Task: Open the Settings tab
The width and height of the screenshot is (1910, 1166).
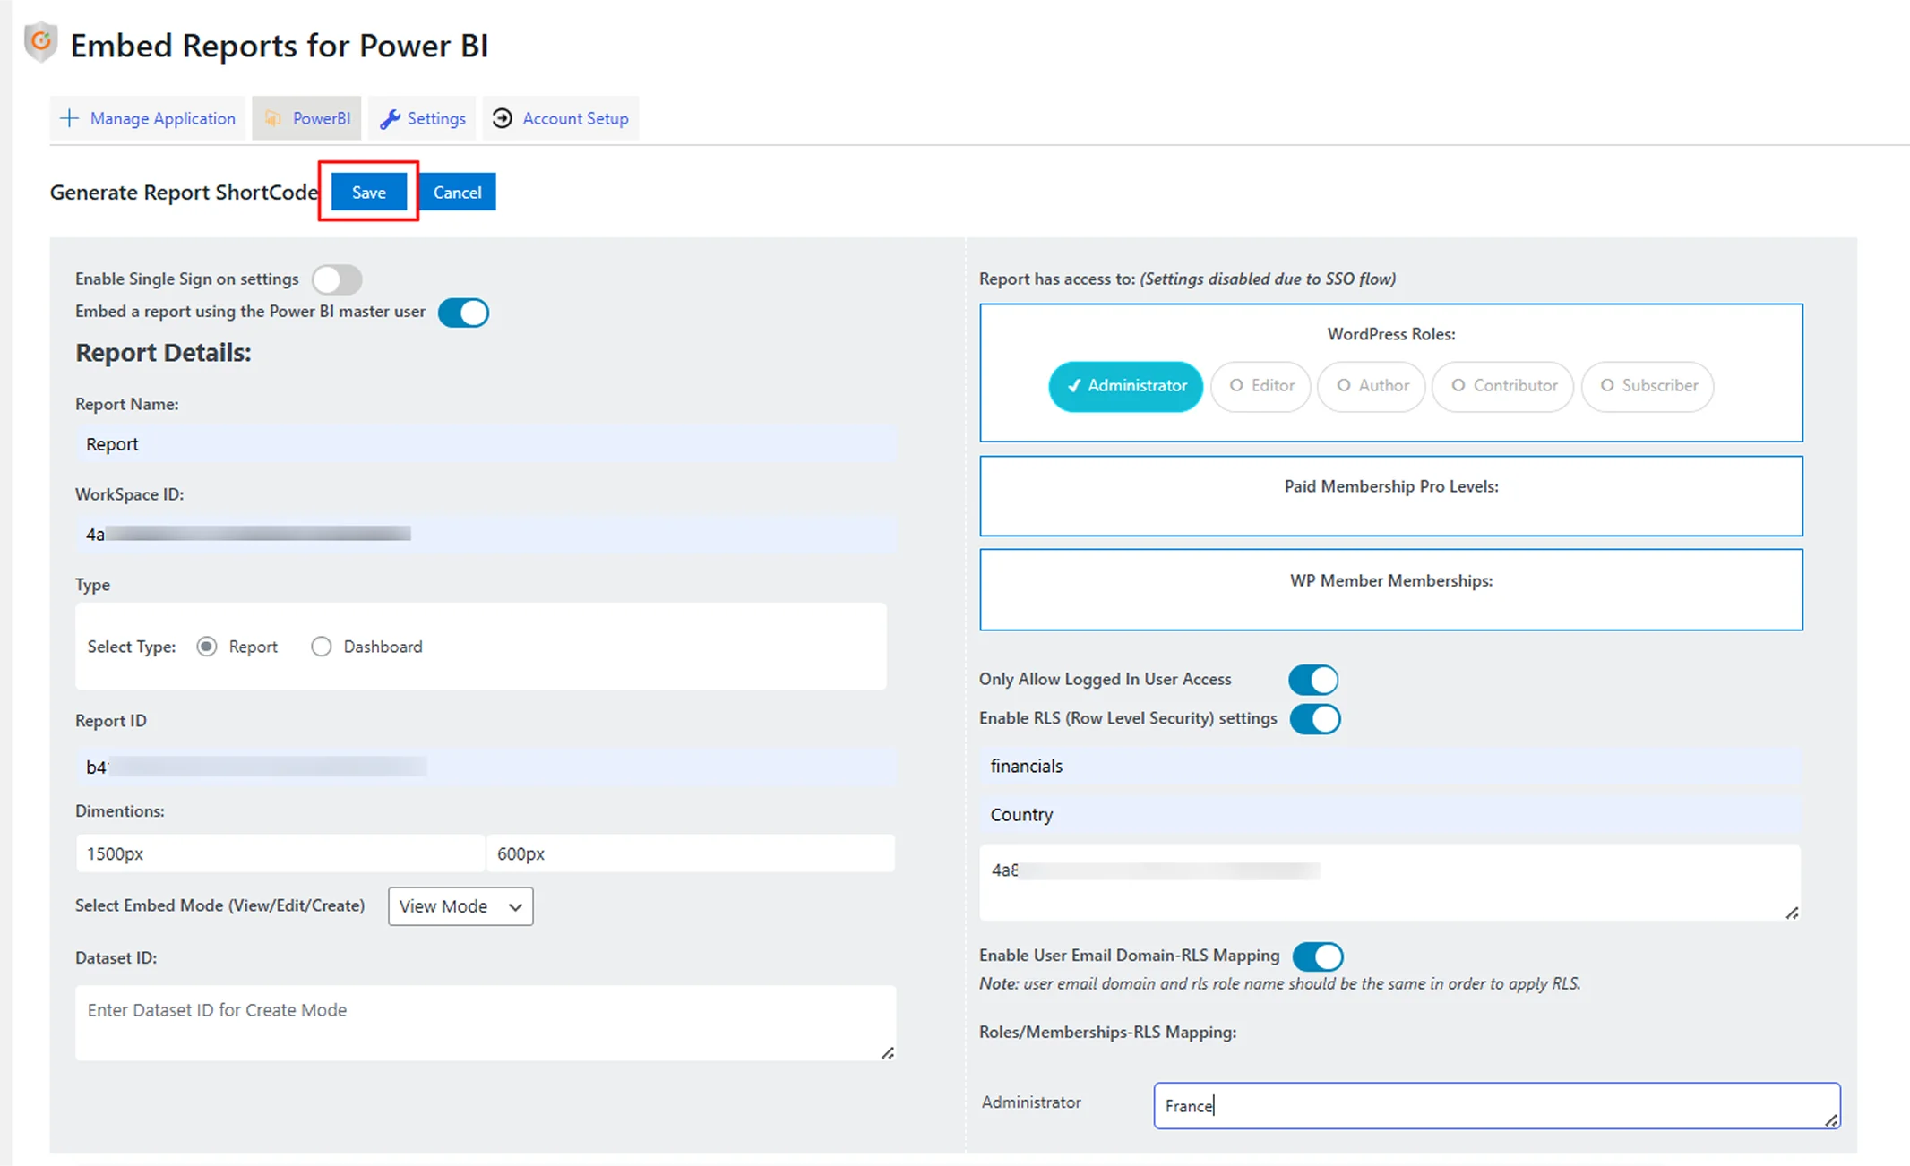Action: pos(422,118)
